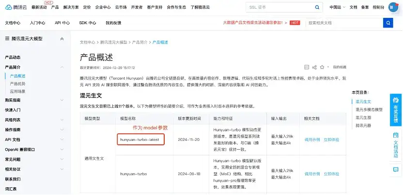Screen dimensions: 403x195
Task: Jump to 腾讯元器 in page contents
Action: 363,125
